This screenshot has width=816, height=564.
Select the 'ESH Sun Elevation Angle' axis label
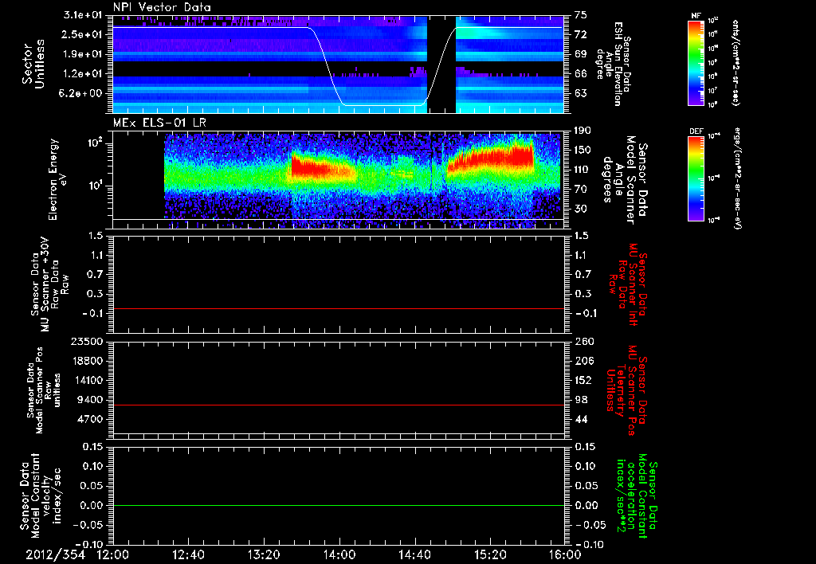(613, 64)
